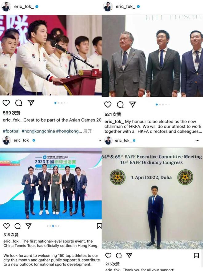Image resolution: width=203 pixels, height=271 pixels.
Task: Open the EAFF Doha photo
Action: [x=152, y=198]
